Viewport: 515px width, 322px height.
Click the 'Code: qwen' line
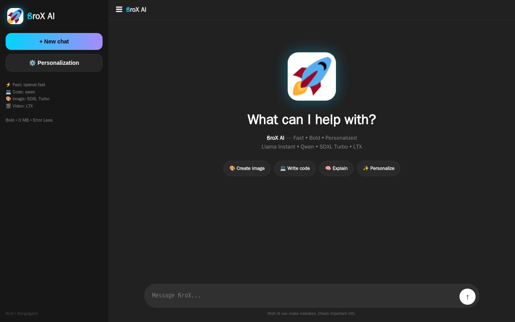pos(21,92)
